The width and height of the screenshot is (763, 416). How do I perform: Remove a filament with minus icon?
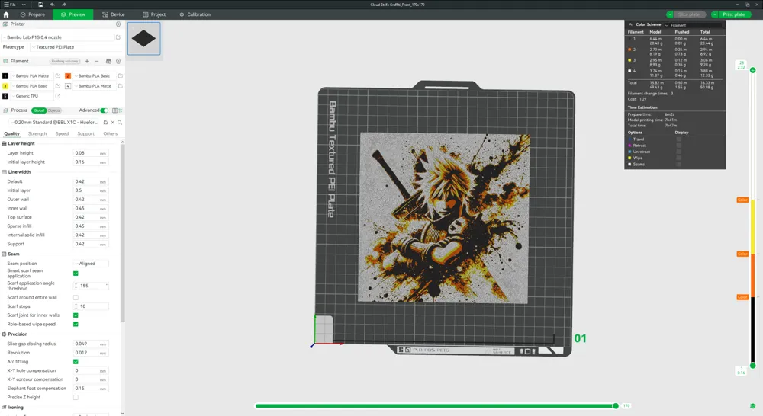tap(96, 61)
